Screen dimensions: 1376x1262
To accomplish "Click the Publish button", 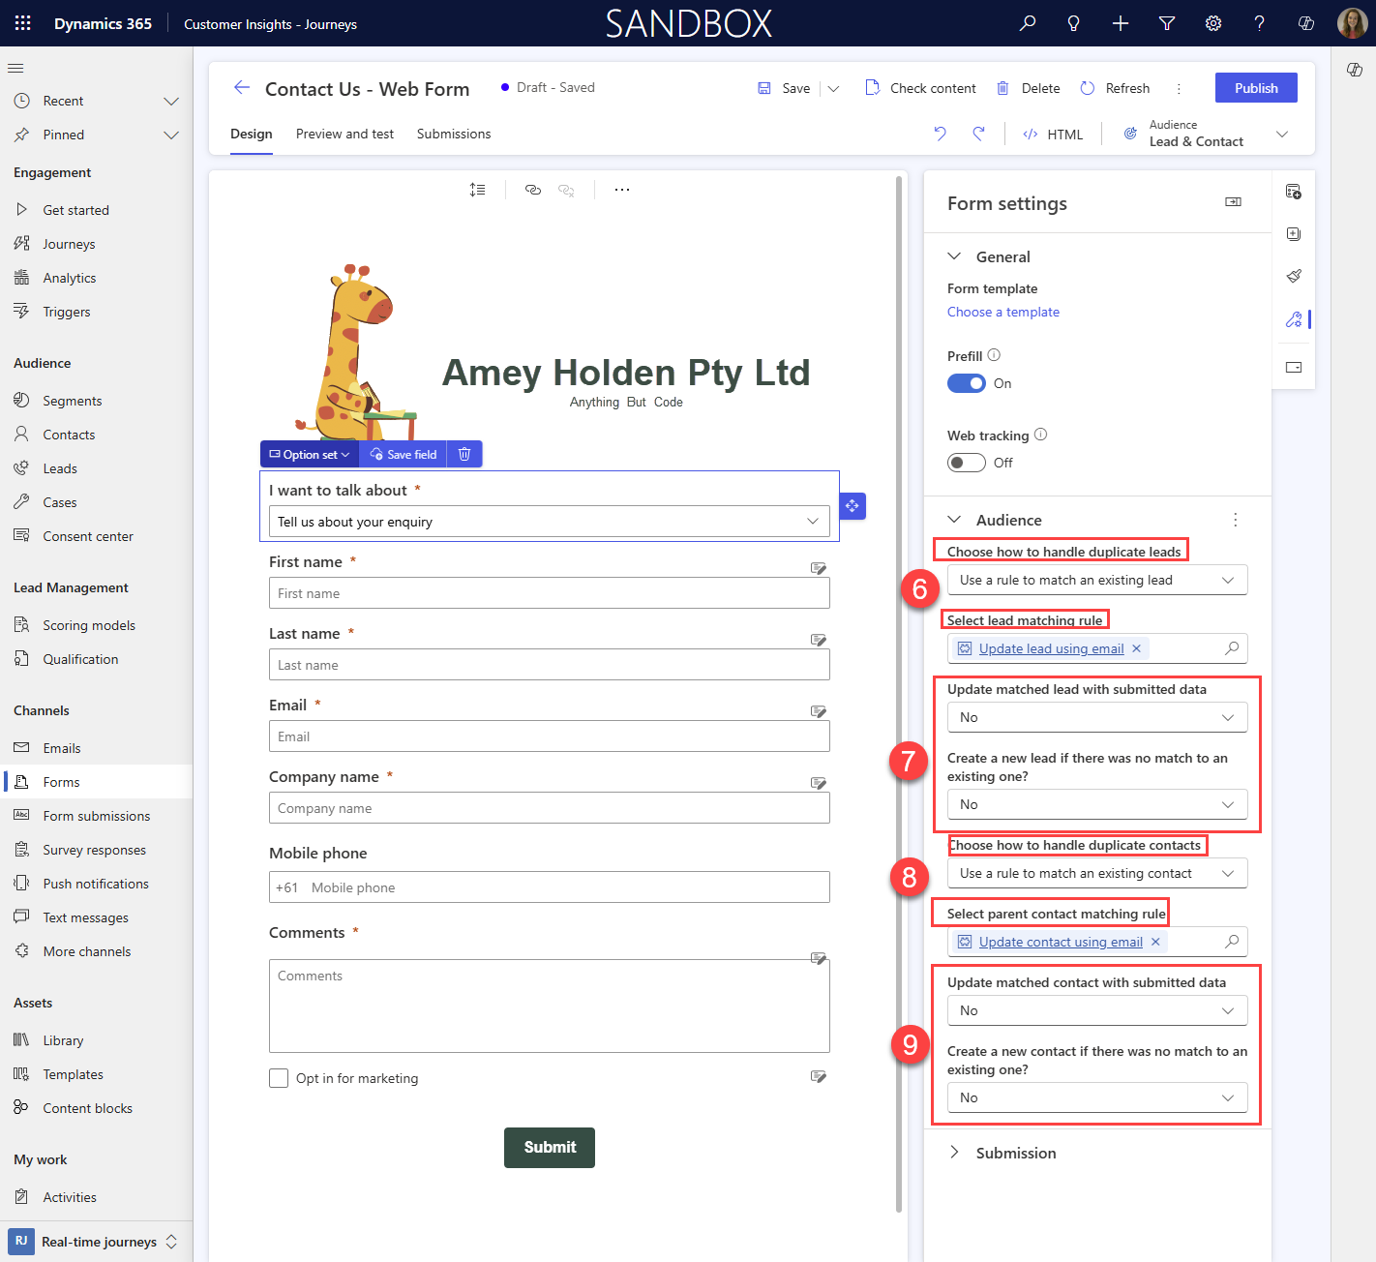I will click(1256, 88).
